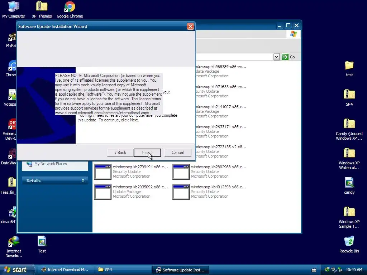Select the windowsxp-kb2633171-x86 file name
This screenshot has width=367, height=275.
click(x=220, y=127)
